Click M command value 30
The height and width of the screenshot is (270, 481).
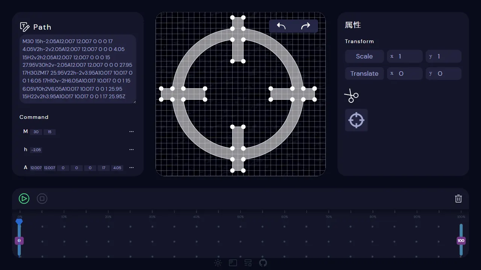pyautogui.click(x=36, y=132)
